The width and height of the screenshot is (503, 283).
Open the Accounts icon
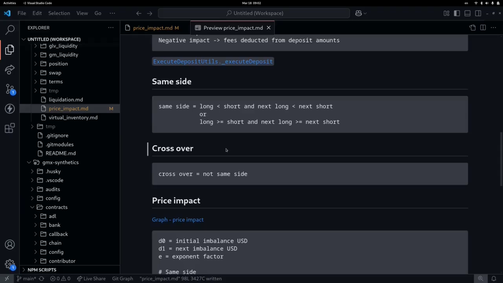pyautogui.click(x=10, y=244)
